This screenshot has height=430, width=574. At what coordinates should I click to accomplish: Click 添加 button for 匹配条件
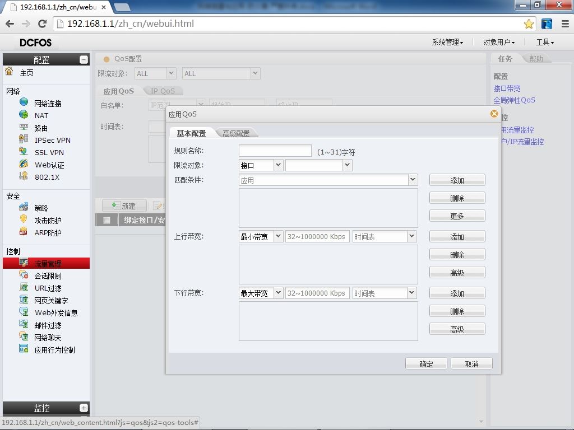[x=457, y=180]
